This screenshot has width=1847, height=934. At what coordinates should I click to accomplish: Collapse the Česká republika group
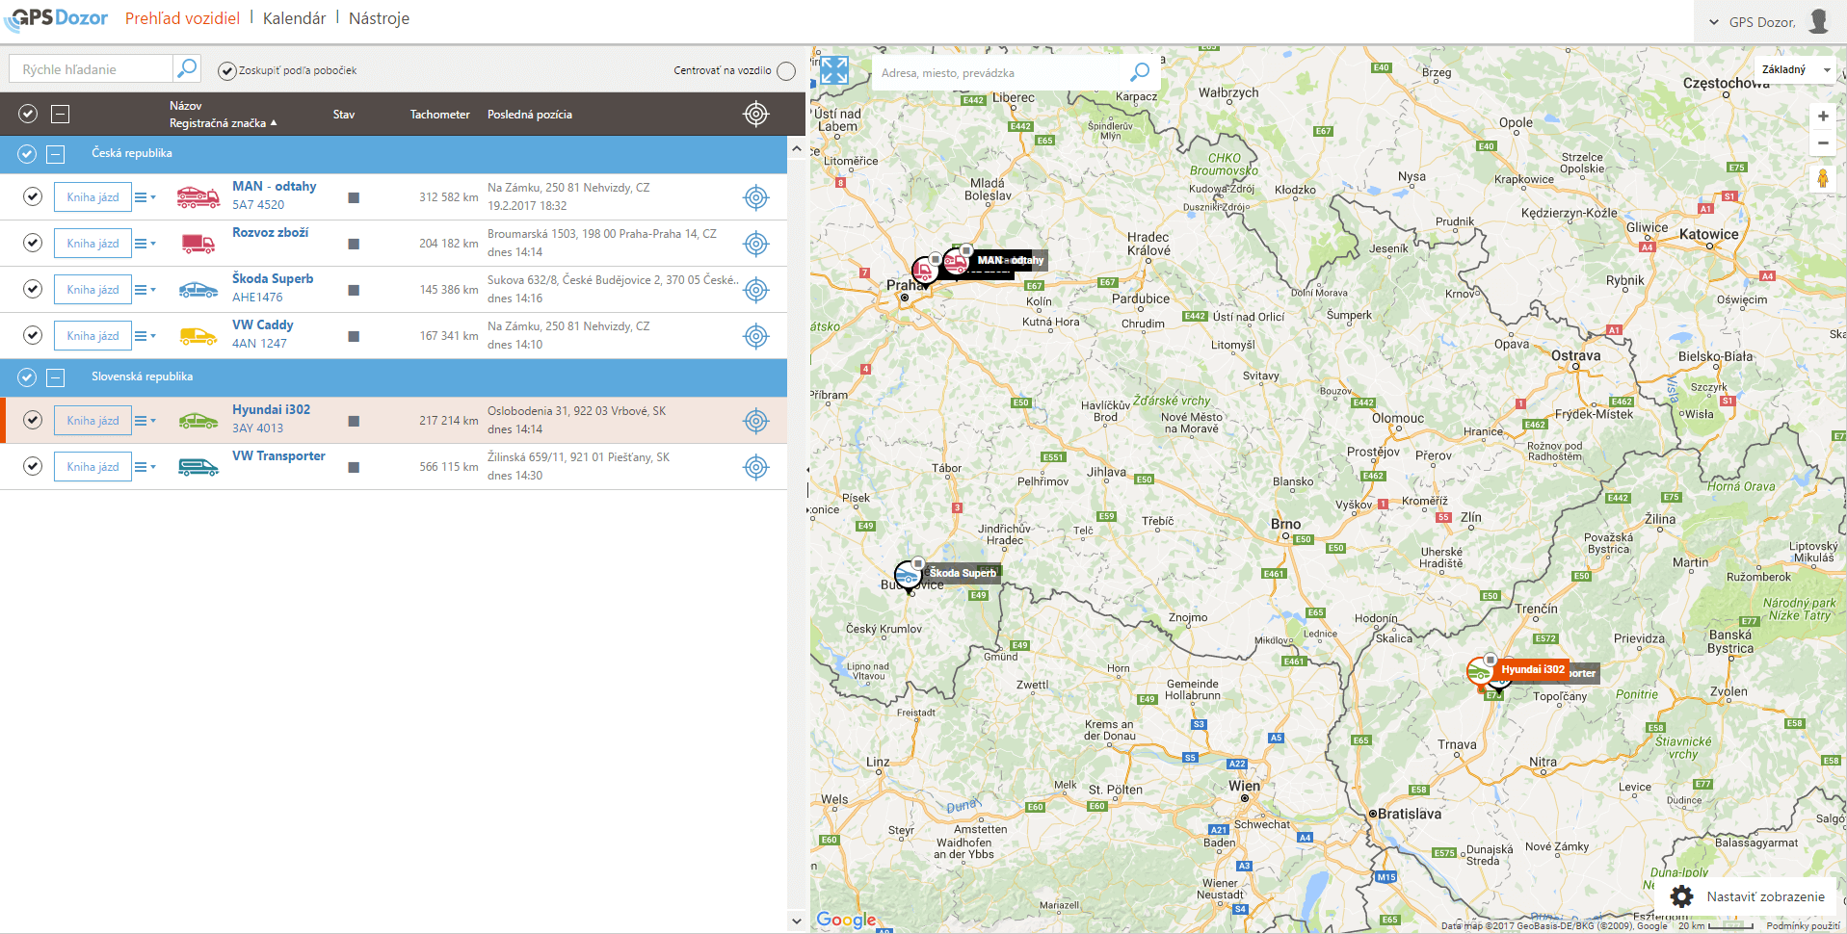click(56, 154)
